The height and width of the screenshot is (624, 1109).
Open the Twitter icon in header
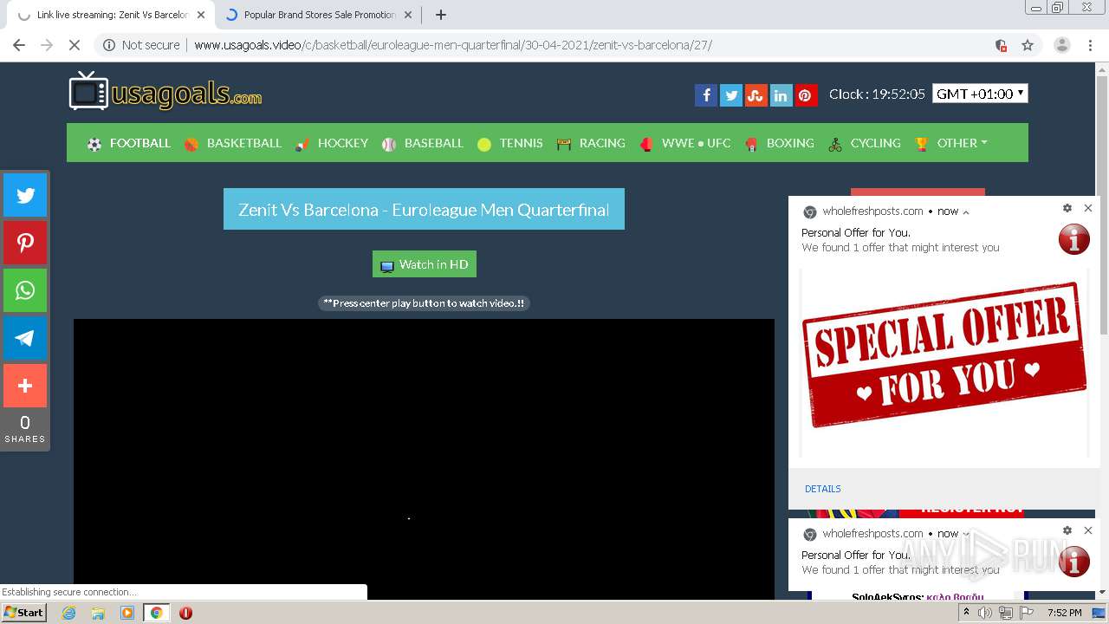[731, 95]
